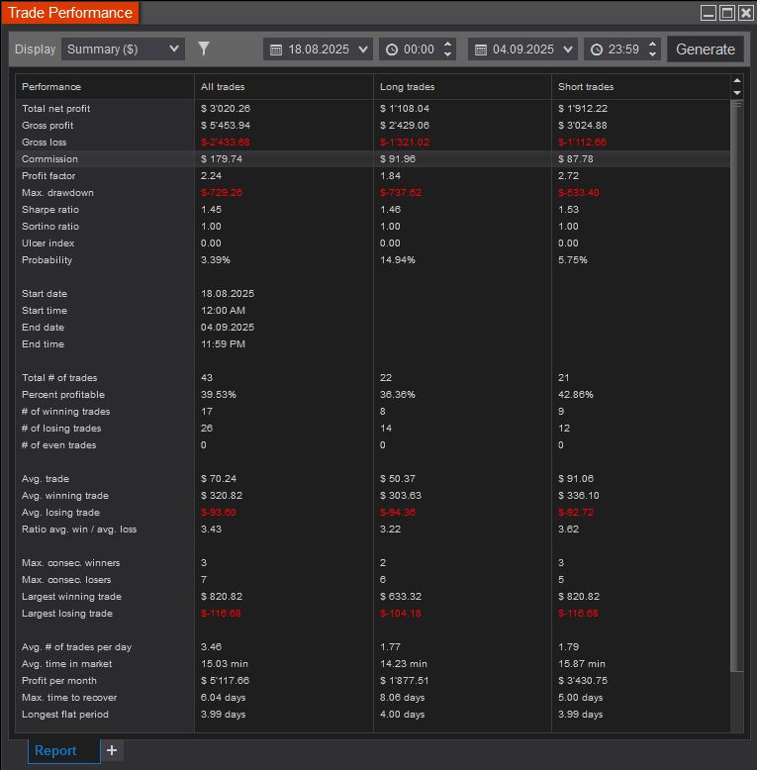757x770 pixels.
Task: Expand the start date 18.08.2025 dropdown arrow
Action: tap(362, 49)
